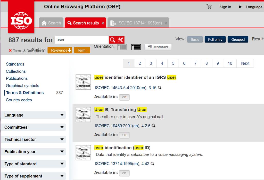Open the All languages dropdown
This screenshot has height=180, width=264.
pos(158,47)
